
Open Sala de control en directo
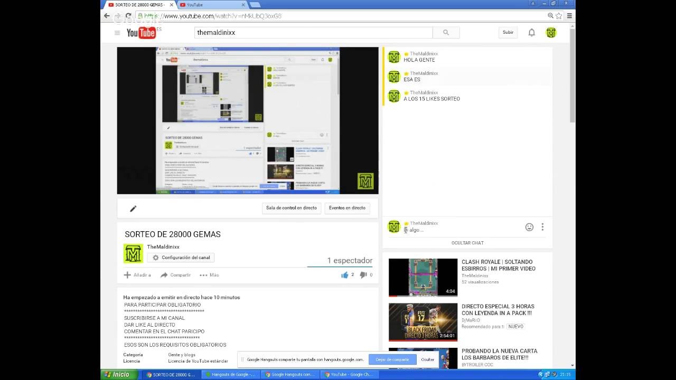292,208
